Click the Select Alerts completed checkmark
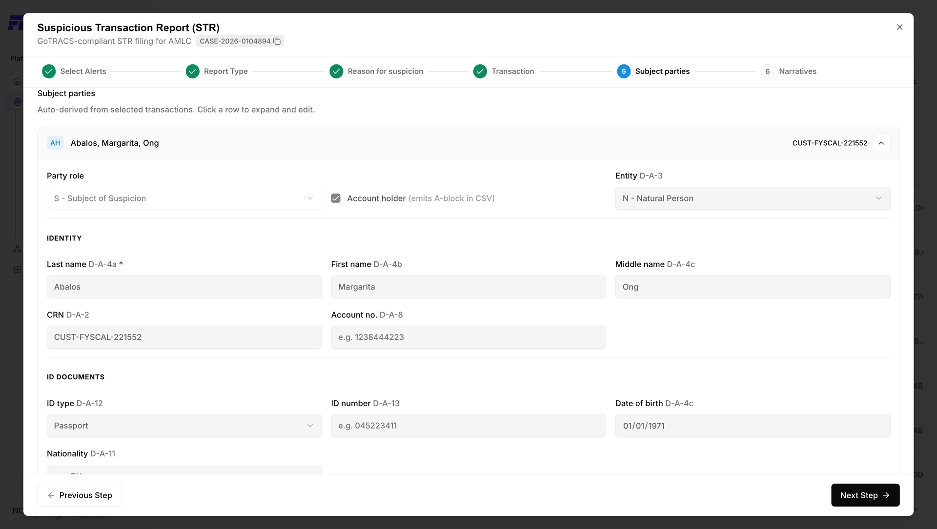This screenshot has height=529, width=937. click(x=49, y=71)
